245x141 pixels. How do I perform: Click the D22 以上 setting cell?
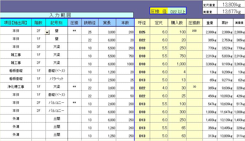pyautogui.click(x=177, y=11)
